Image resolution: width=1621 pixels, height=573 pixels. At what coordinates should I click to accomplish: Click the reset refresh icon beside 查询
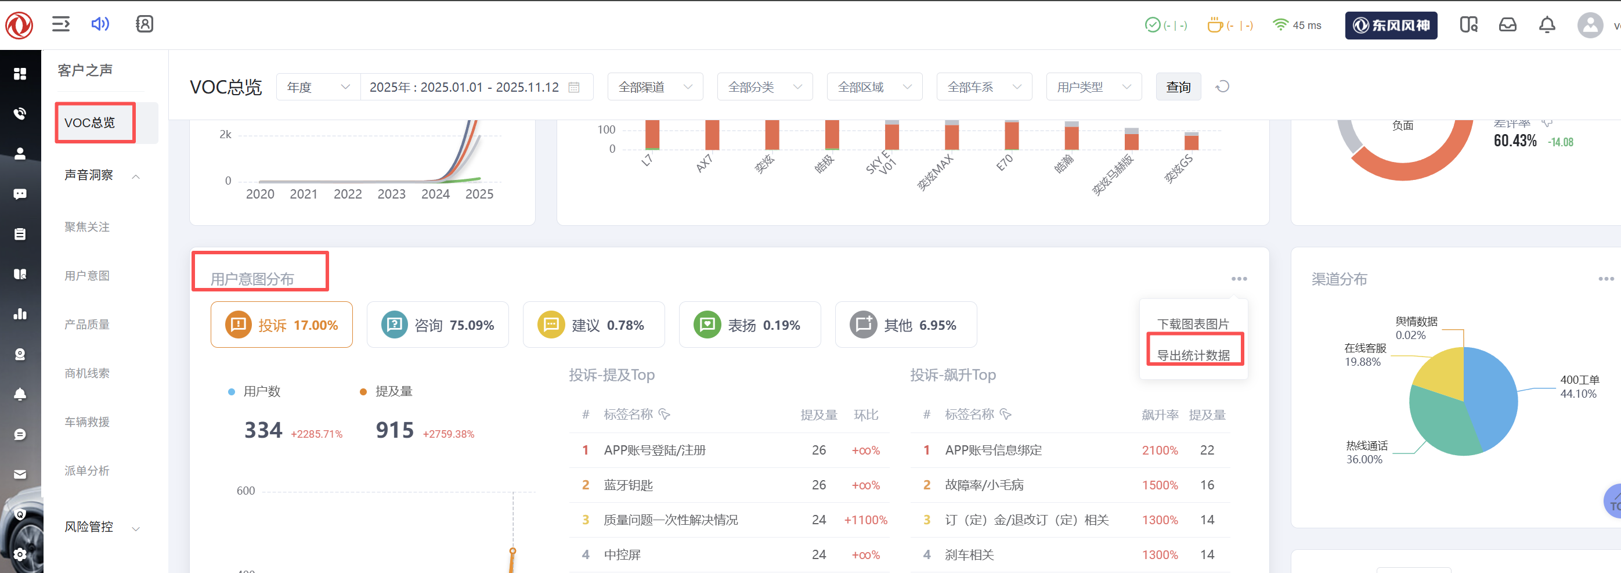click(x=1222, y=87)
